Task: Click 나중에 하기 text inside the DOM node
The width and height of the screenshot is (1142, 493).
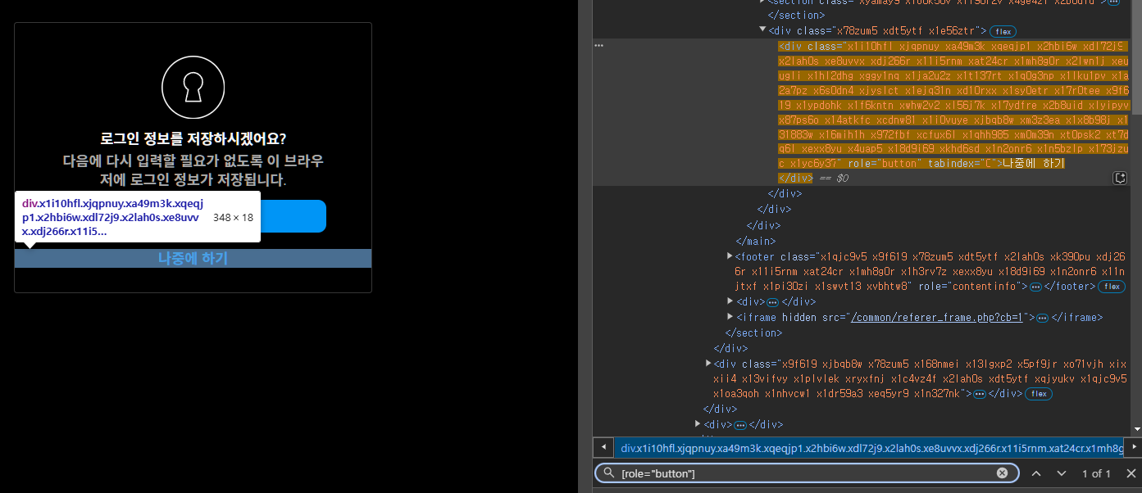Action: click(1033, 163)
